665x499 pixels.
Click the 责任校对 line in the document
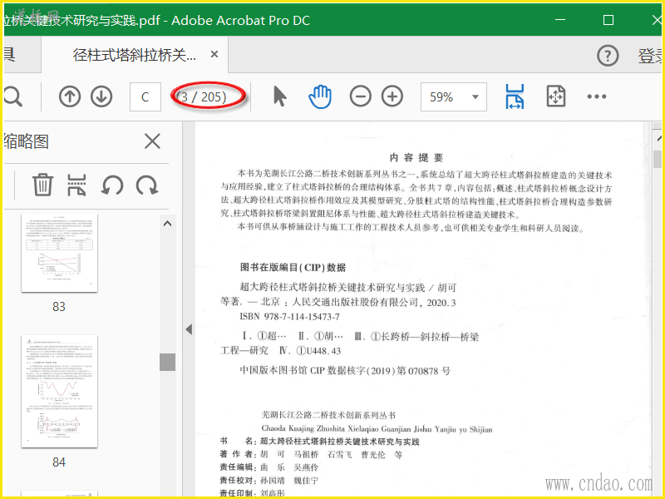[x=268, y=481]
